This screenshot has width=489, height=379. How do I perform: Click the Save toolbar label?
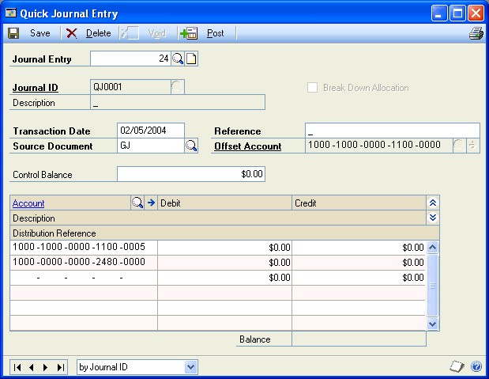click(x=40, y=33)
